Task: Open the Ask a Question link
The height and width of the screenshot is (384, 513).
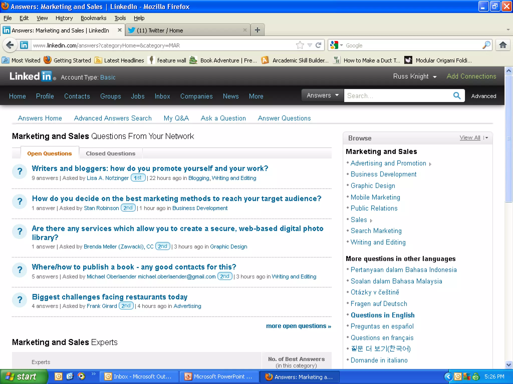Action: (223, 118)
